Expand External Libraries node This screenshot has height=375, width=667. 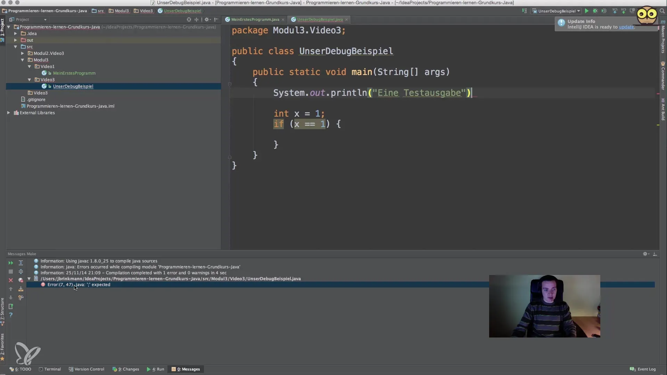(9, 112)
